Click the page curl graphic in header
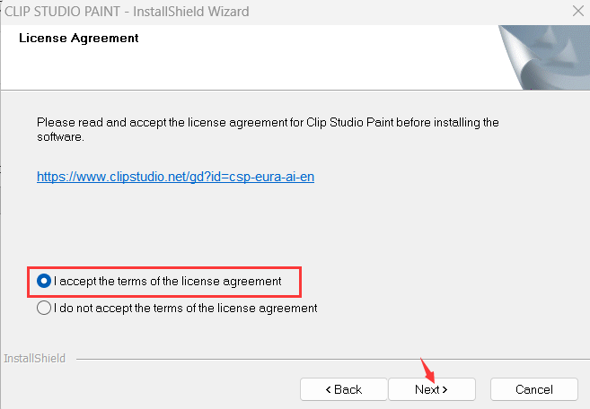Viewport: 590px width, 409px height. [x=542, y=56]
